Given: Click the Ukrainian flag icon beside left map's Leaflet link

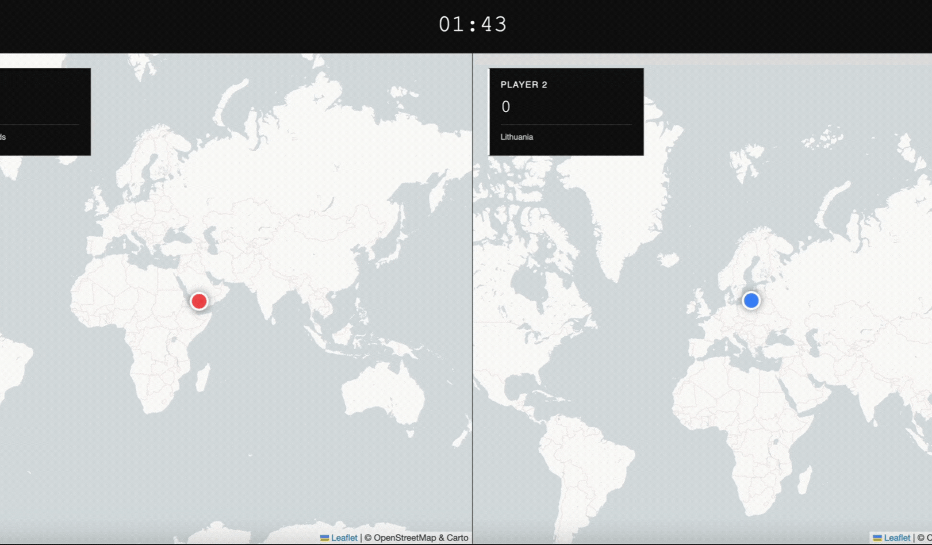Looking at the screenshot, I should [x=325, y=538].
